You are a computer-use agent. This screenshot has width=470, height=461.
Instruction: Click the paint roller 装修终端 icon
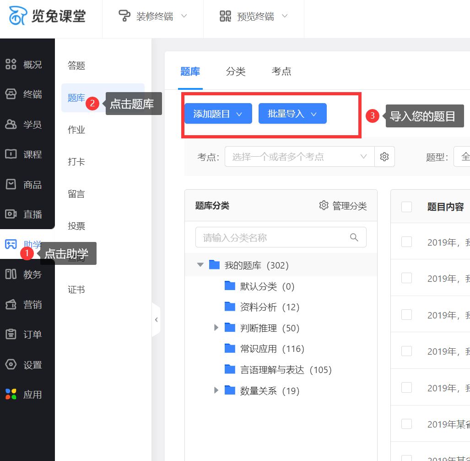[124, 16]
